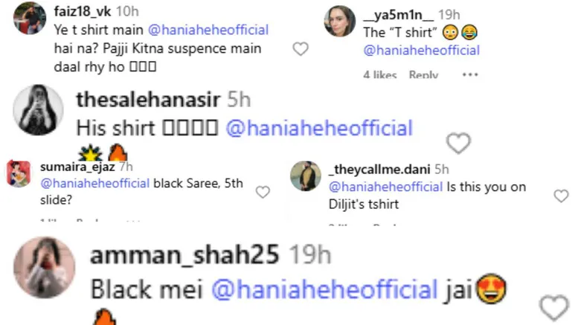This screenshot has width=578, height=325.
Task: Open the username amman_shah25
Action: click(x=184, y=255)
